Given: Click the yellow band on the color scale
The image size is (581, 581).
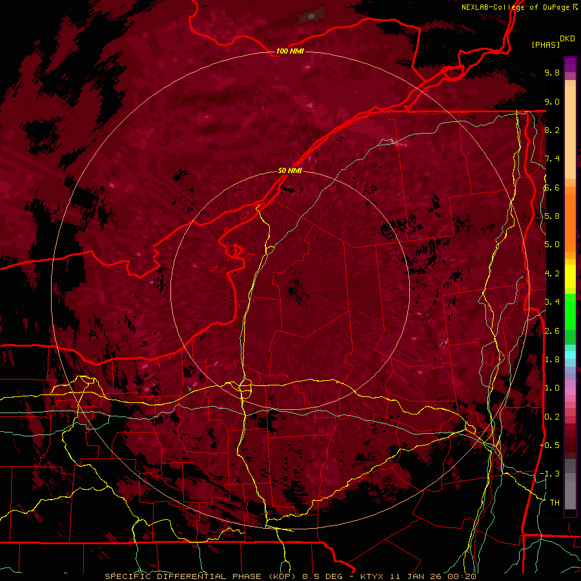Looking at the screenshot, I should tap(570, 276).
